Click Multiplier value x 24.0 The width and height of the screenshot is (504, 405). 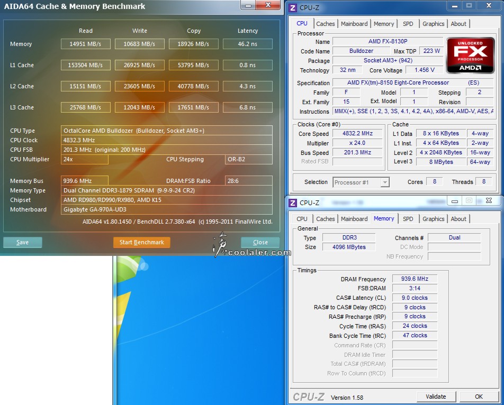coord(357,143)
